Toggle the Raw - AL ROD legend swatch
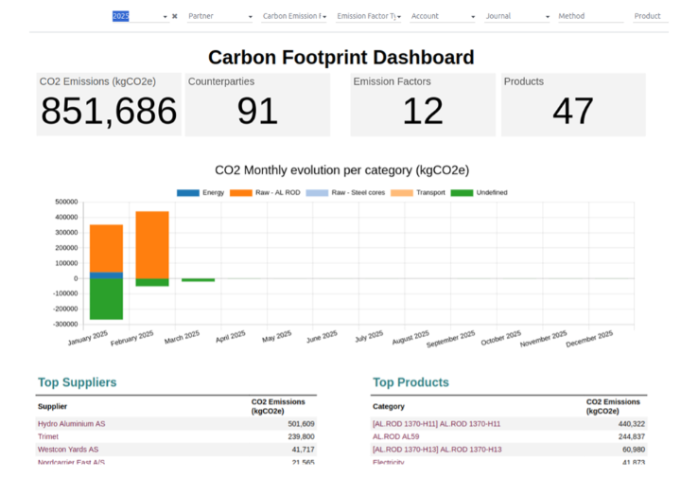The image size is (681, 478). [240, 192]
